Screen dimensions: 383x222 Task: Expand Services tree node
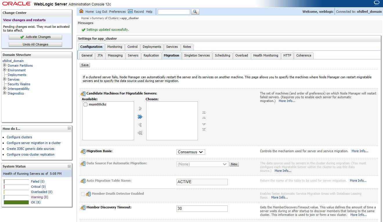5,79
